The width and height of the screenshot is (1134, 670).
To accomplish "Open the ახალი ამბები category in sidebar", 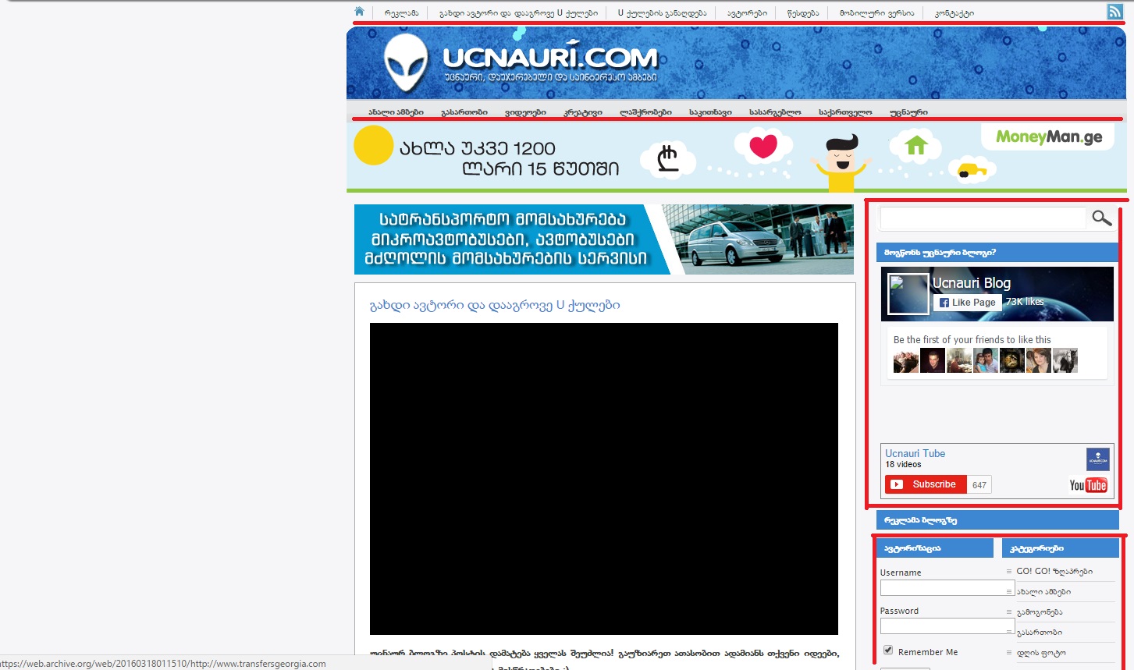I will pyautogui.click(x=1043, y=592).
